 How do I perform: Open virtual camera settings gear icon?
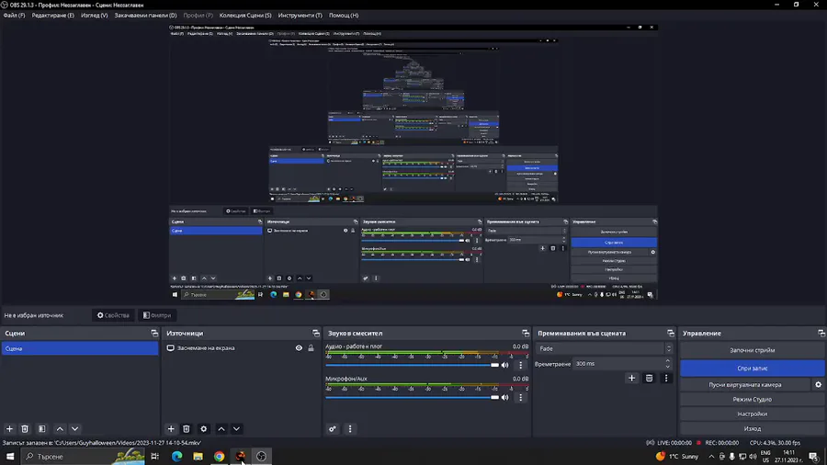coord(818,384)
